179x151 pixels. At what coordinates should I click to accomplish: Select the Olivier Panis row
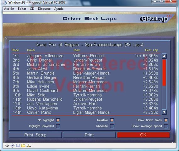coord(85,112)
